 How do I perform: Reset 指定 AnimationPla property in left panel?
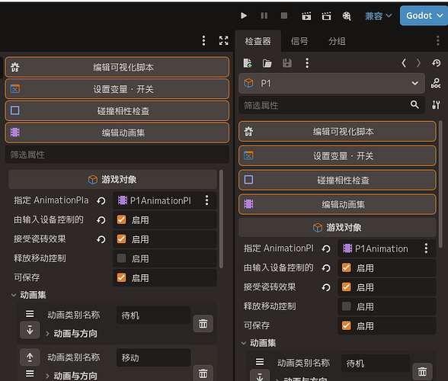point(101,200)
